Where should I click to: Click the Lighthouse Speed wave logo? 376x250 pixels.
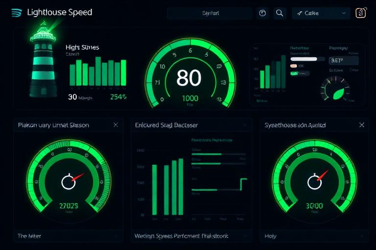pos(17,12)
